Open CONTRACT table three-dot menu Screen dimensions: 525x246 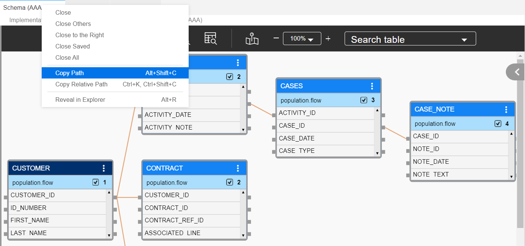click(238, 168)
